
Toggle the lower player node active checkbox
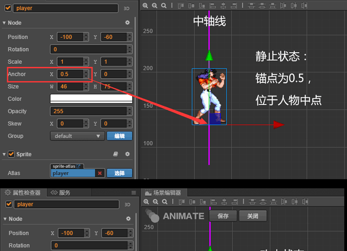9,204
